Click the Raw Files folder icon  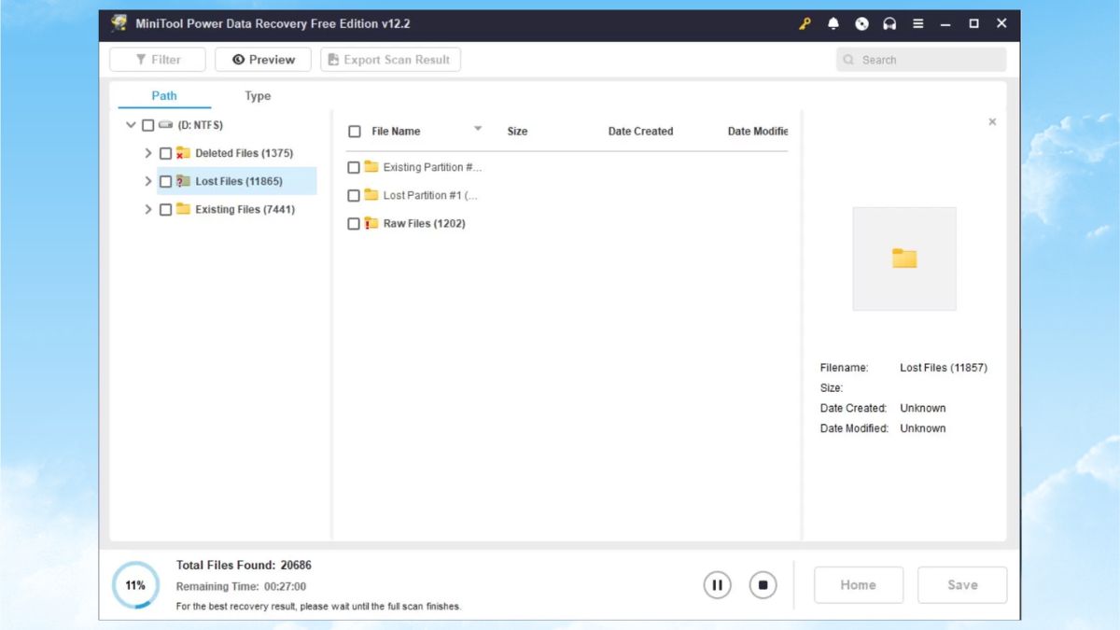(371, 223)
